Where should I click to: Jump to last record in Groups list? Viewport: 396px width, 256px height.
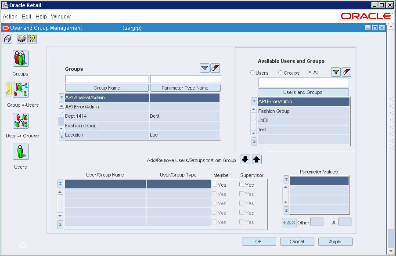pos(61,137)
